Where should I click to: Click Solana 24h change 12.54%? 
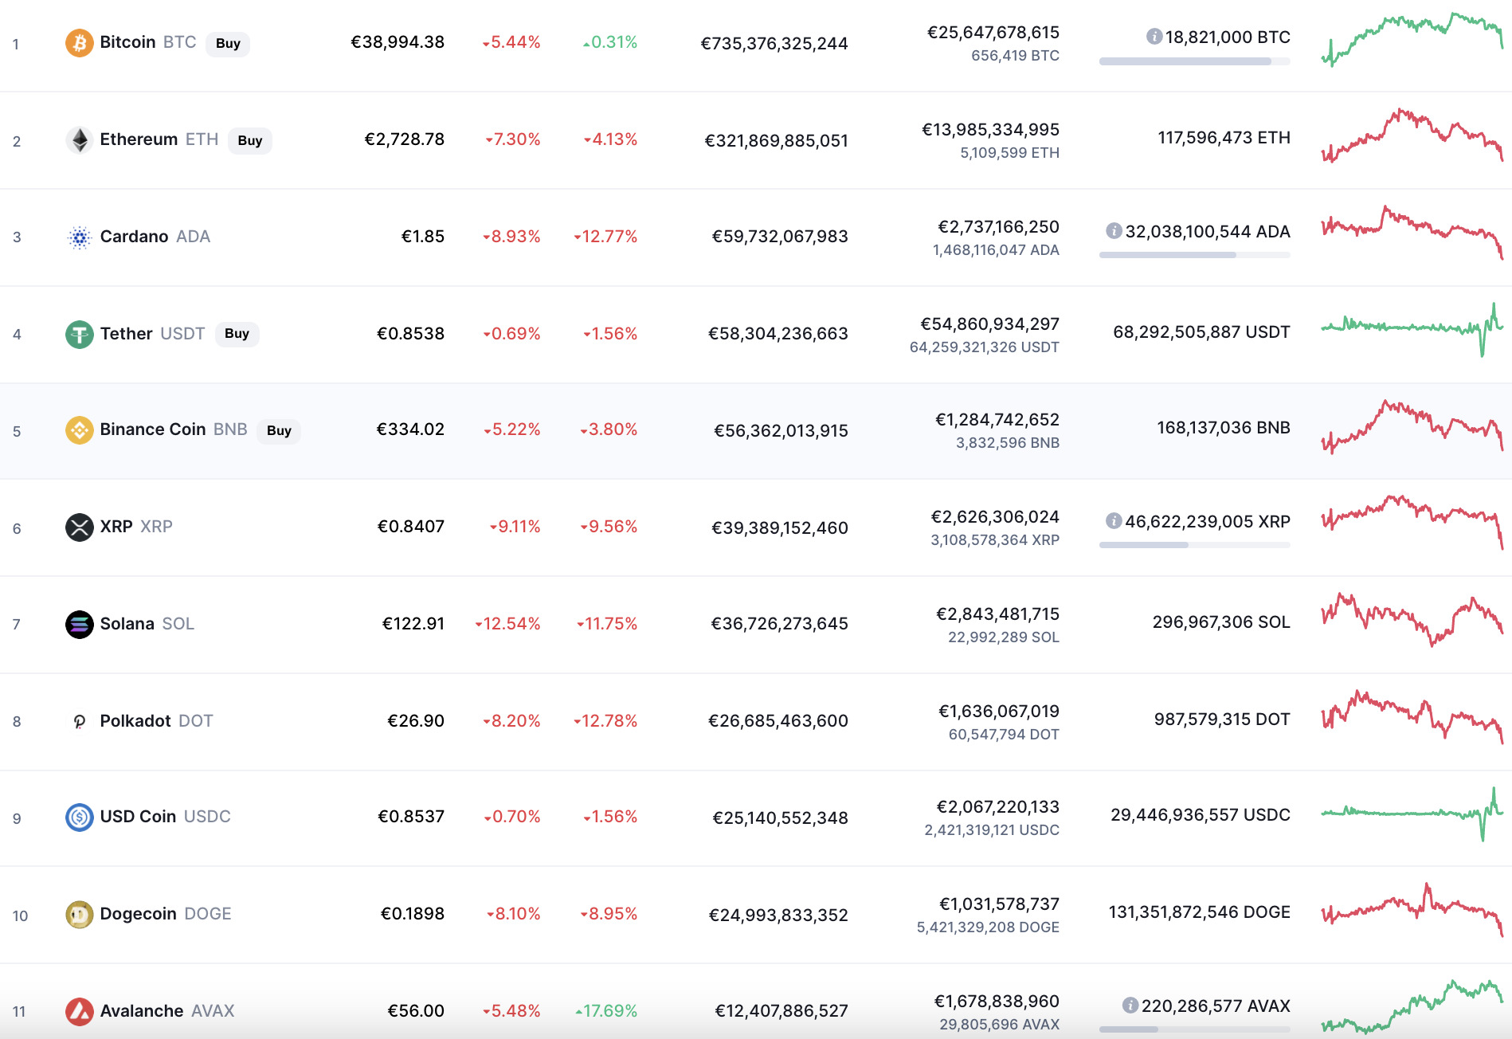click(507, 624)
